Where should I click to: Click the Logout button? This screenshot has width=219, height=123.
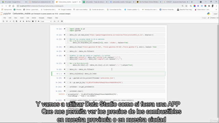(215, 14)
